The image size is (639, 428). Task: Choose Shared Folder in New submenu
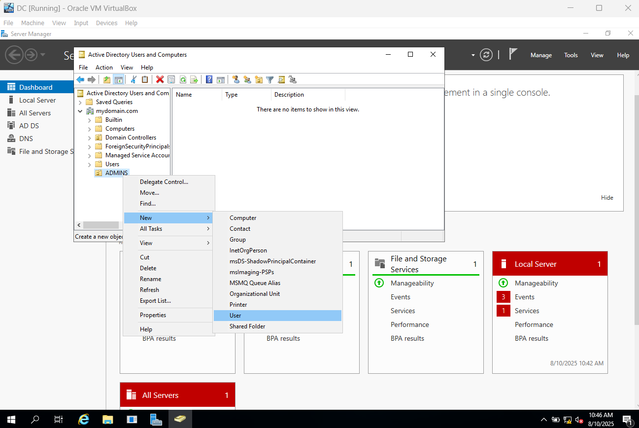pos(278,326)
